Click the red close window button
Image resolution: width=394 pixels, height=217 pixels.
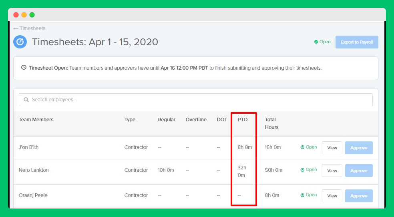[x=16, y=15]
